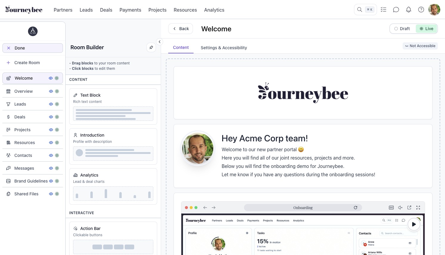Open the Payments menu
The width and height of the screenshot is (445, 255).
click(x=130, y=10)
